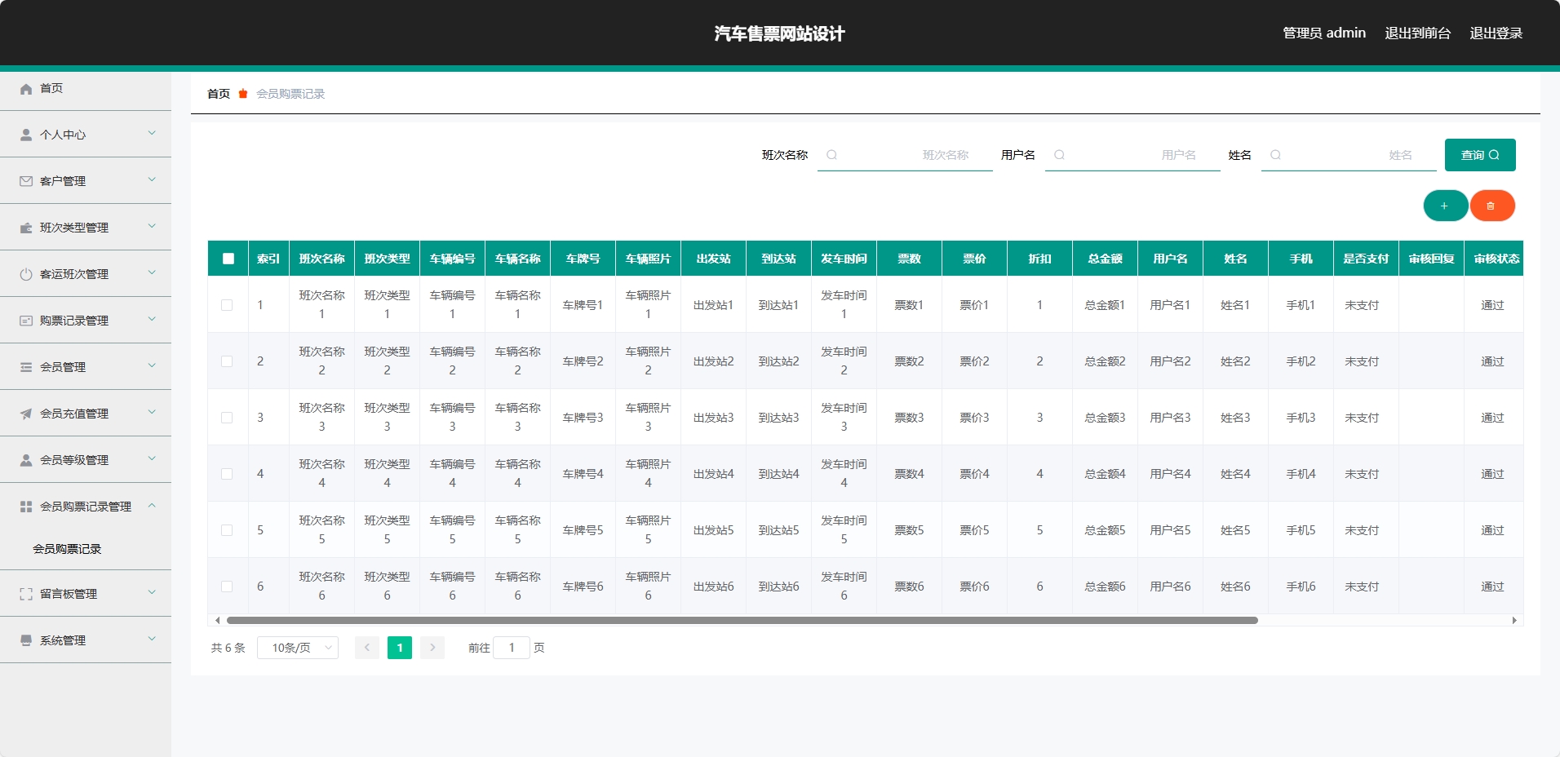Image resolution: width=1560 pixels, height=757 pixels.
Task: Click the orange trash delete icon
Action: (x=1492, y=206)
